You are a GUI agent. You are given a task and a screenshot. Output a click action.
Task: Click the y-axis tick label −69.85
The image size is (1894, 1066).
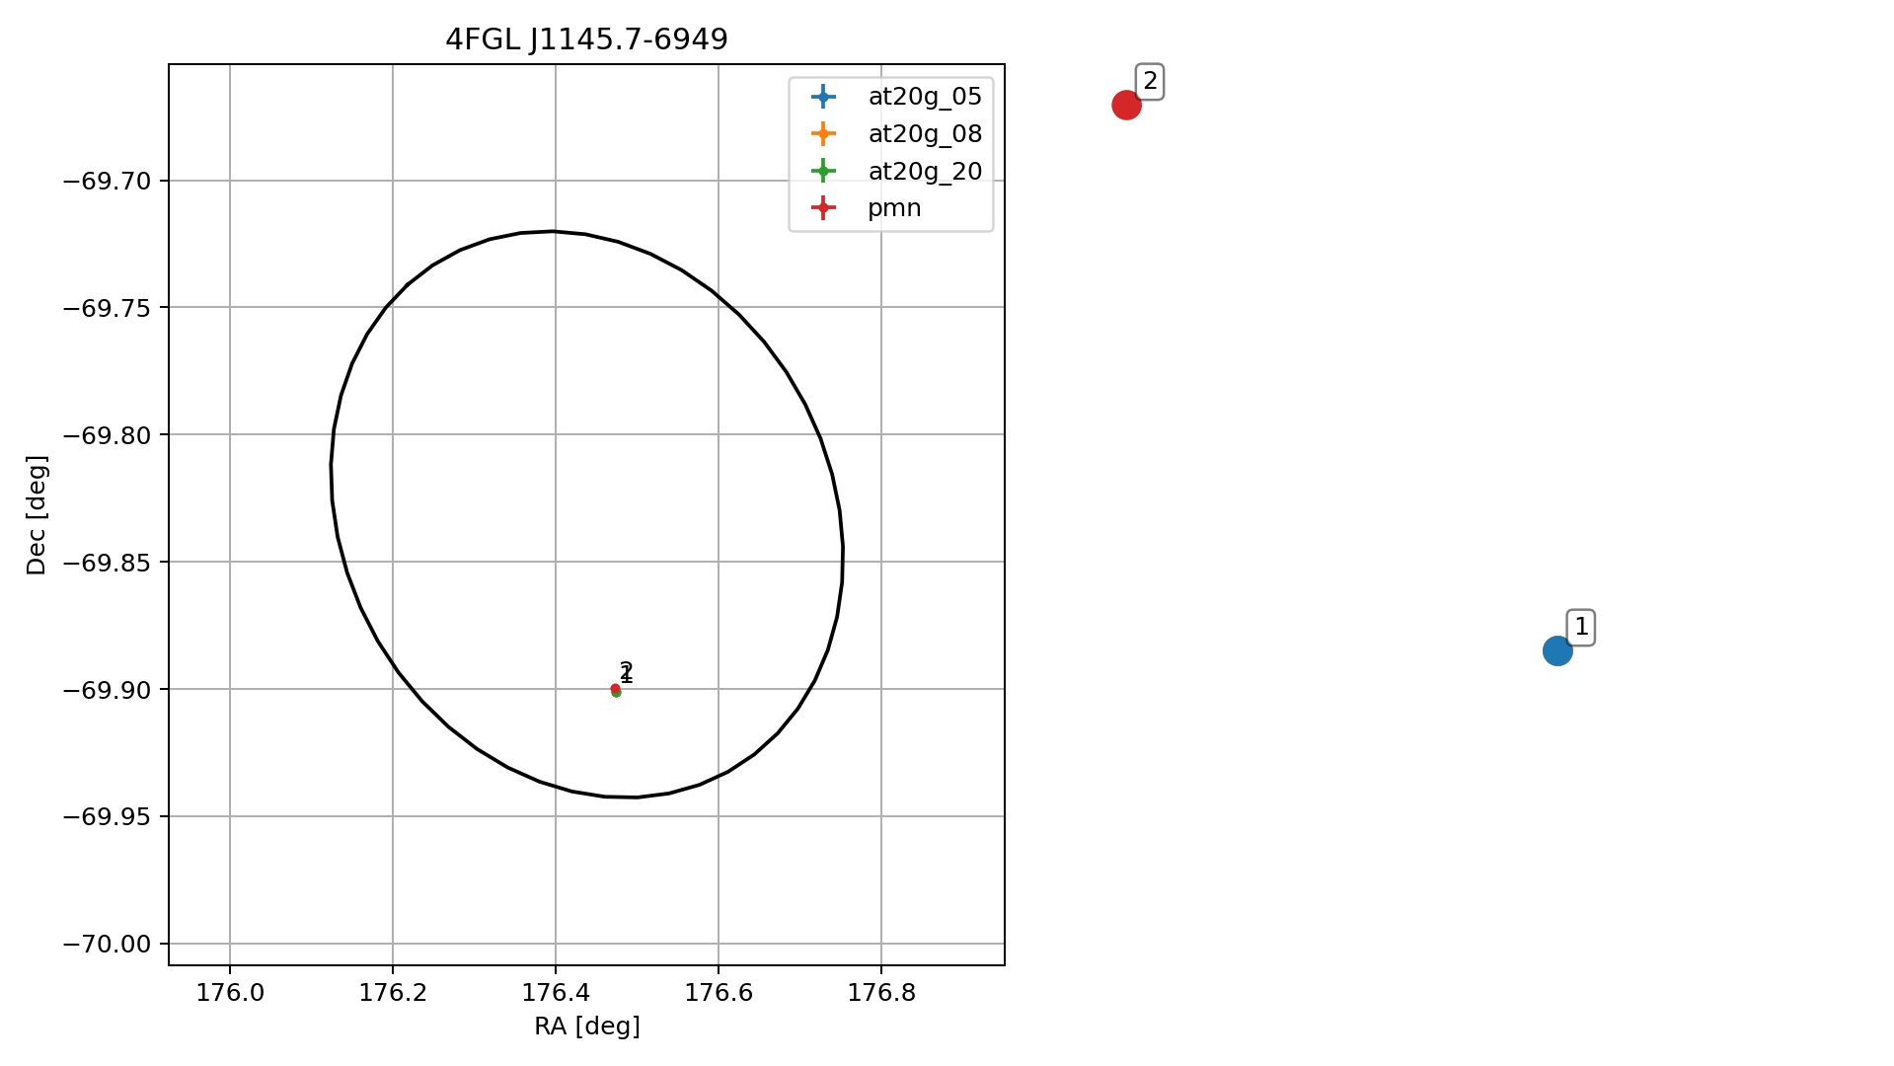pos(107,563)
